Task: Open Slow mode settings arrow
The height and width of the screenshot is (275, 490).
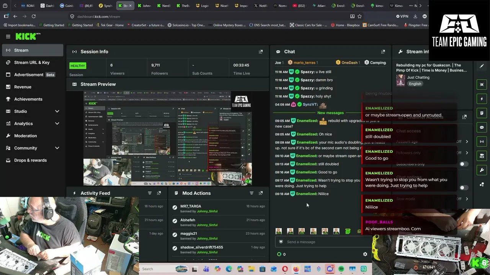Action: point(467,199)
